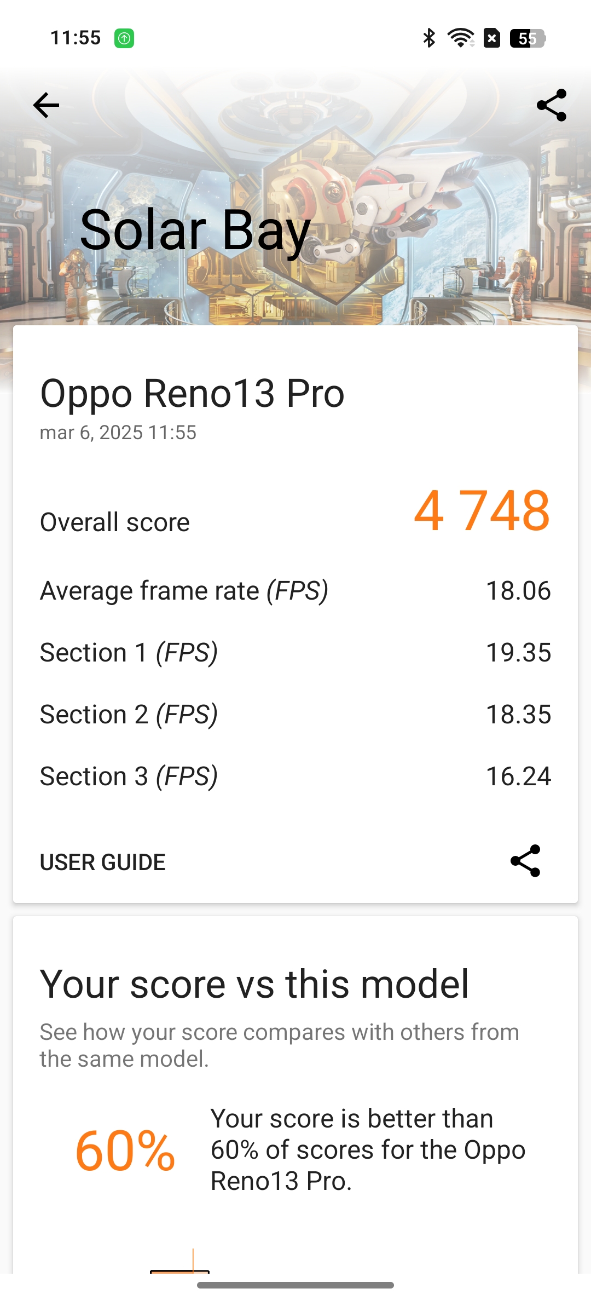Select the Oppo Reno13 Pro device name

point(192,393)
